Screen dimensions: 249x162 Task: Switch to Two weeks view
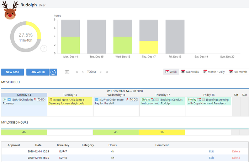click(190, 72)
